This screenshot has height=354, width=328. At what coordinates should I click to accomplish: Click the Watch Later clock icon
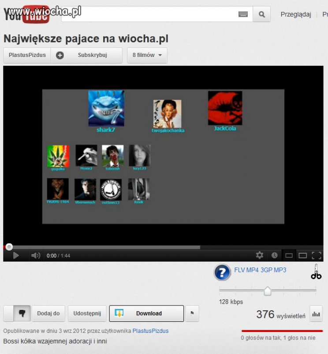click(x=274, y=255)
